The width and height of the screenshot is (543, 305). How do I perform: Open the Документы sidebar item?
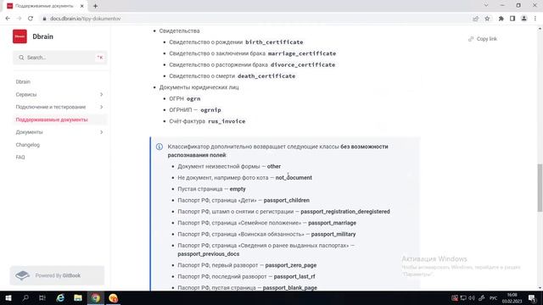pos(29,132)
